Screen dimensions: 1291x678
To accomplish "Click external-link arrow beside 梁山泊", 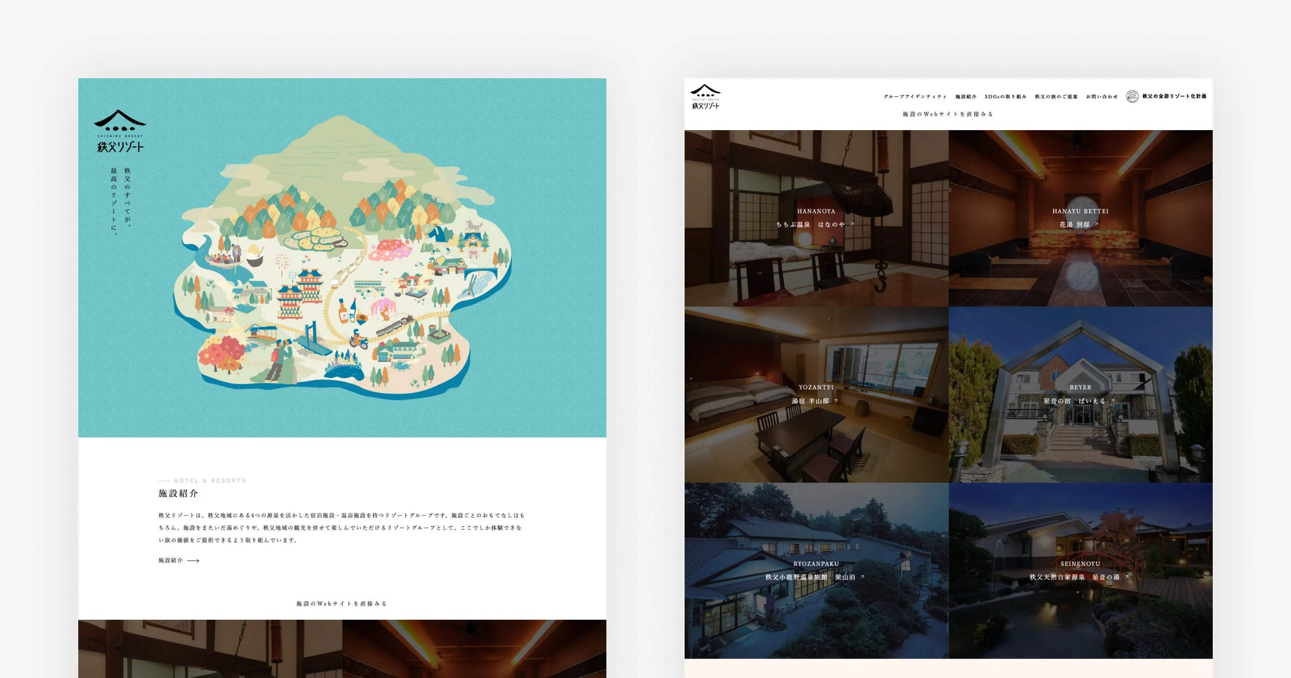I will 863,577.
